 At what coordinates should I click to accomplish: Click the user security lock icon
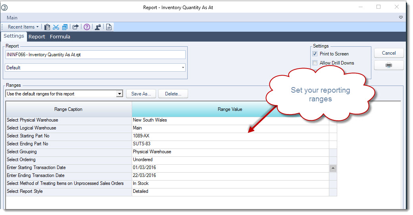98,27
